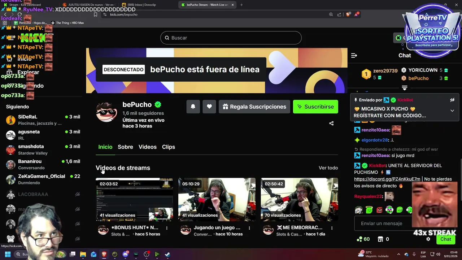This screenshot has width=462, height=260.
Task: Open offline LACOBRAAA channel in sidebar
Action: pos(43,194)
